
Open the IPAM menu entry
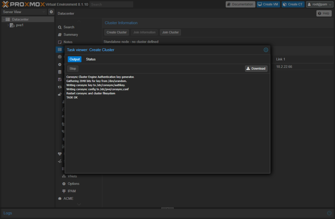72,191
